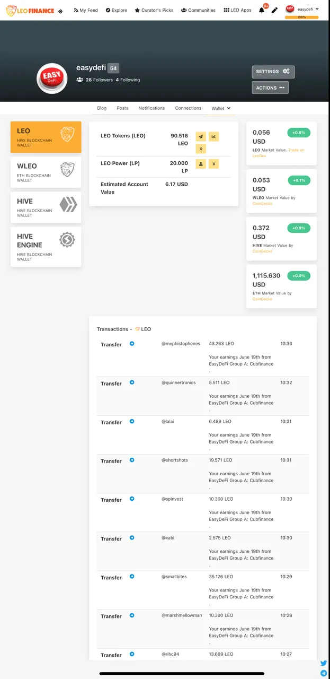Click the pencil write-post icon
This screenshot has height=679, width=330.
click(274, 11)
